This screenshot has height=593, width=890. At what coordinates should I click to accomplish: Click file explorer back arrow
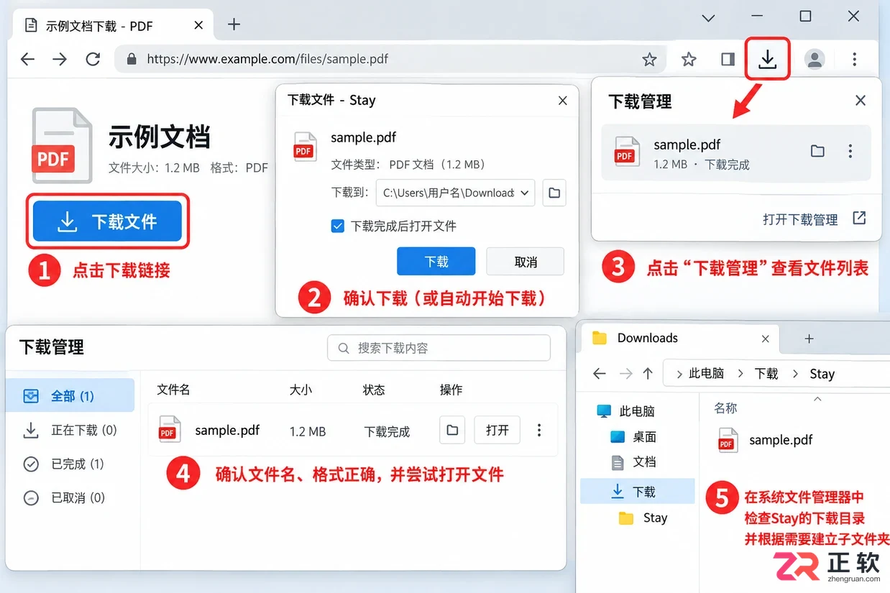[x=600, y=374]
